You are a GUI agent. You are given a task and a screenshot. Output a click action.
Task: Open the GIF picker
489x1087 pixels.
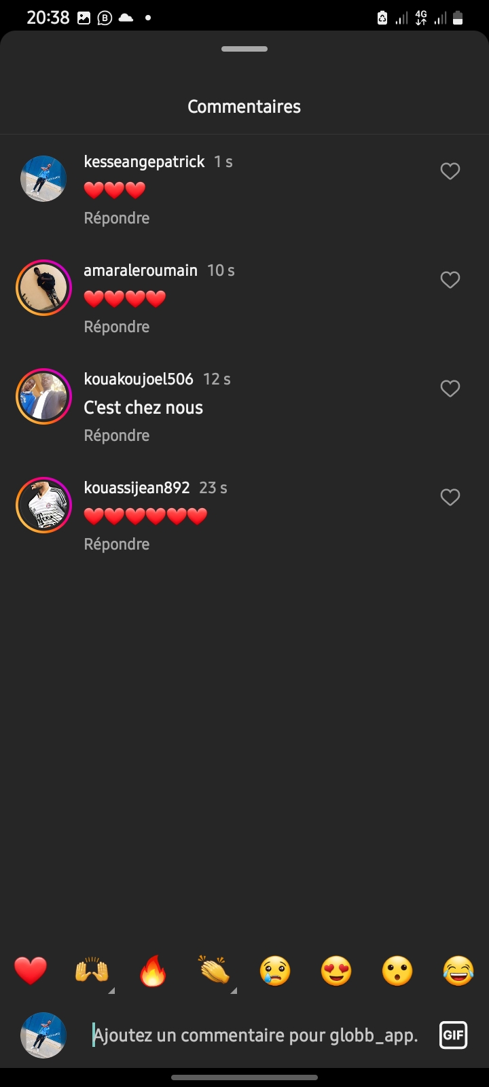pos(453,1035)
